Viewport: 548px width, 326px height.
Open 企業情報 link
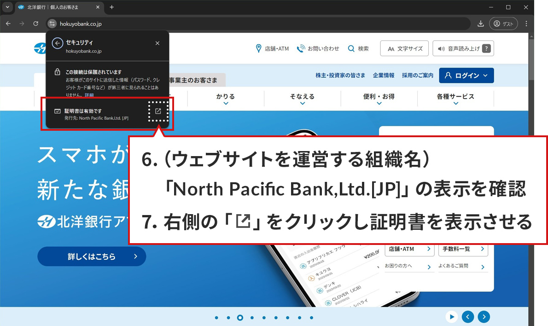(x=384, y=75)
